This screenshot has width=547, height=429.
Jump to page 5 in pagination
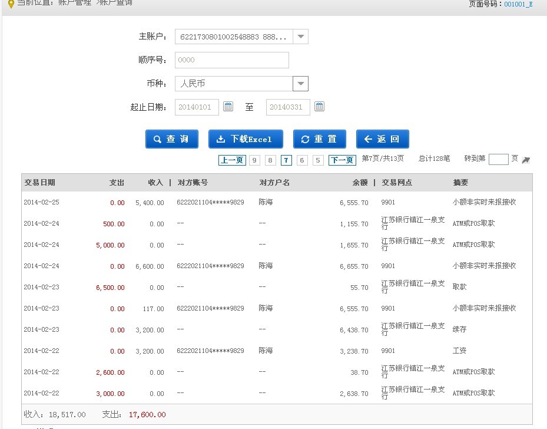pos(318,160)
